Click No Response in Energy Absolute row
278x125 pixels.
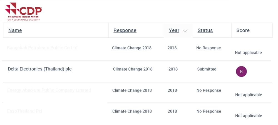coord(209,90)
